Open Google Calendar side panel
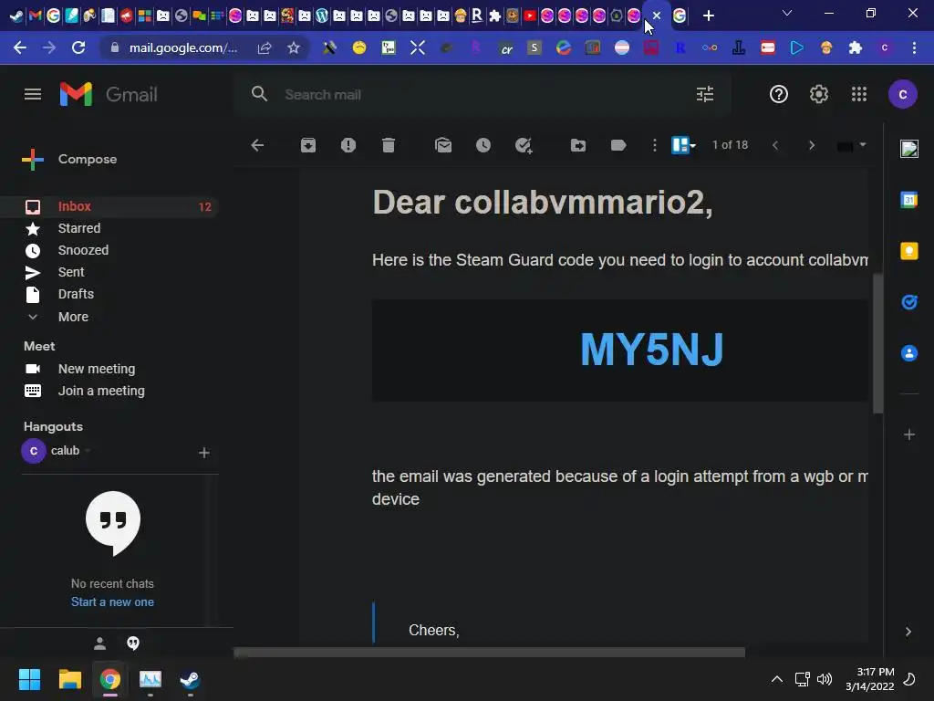Viewport: 934px width, 701px height. point(909,200)
